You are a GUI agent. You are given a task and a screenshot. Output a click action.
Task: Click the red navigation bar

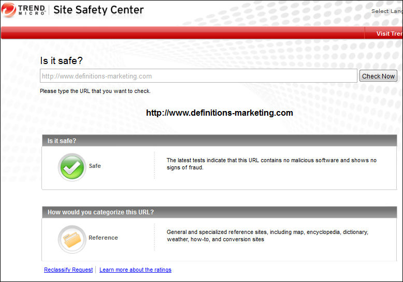(x=181, y=34)
